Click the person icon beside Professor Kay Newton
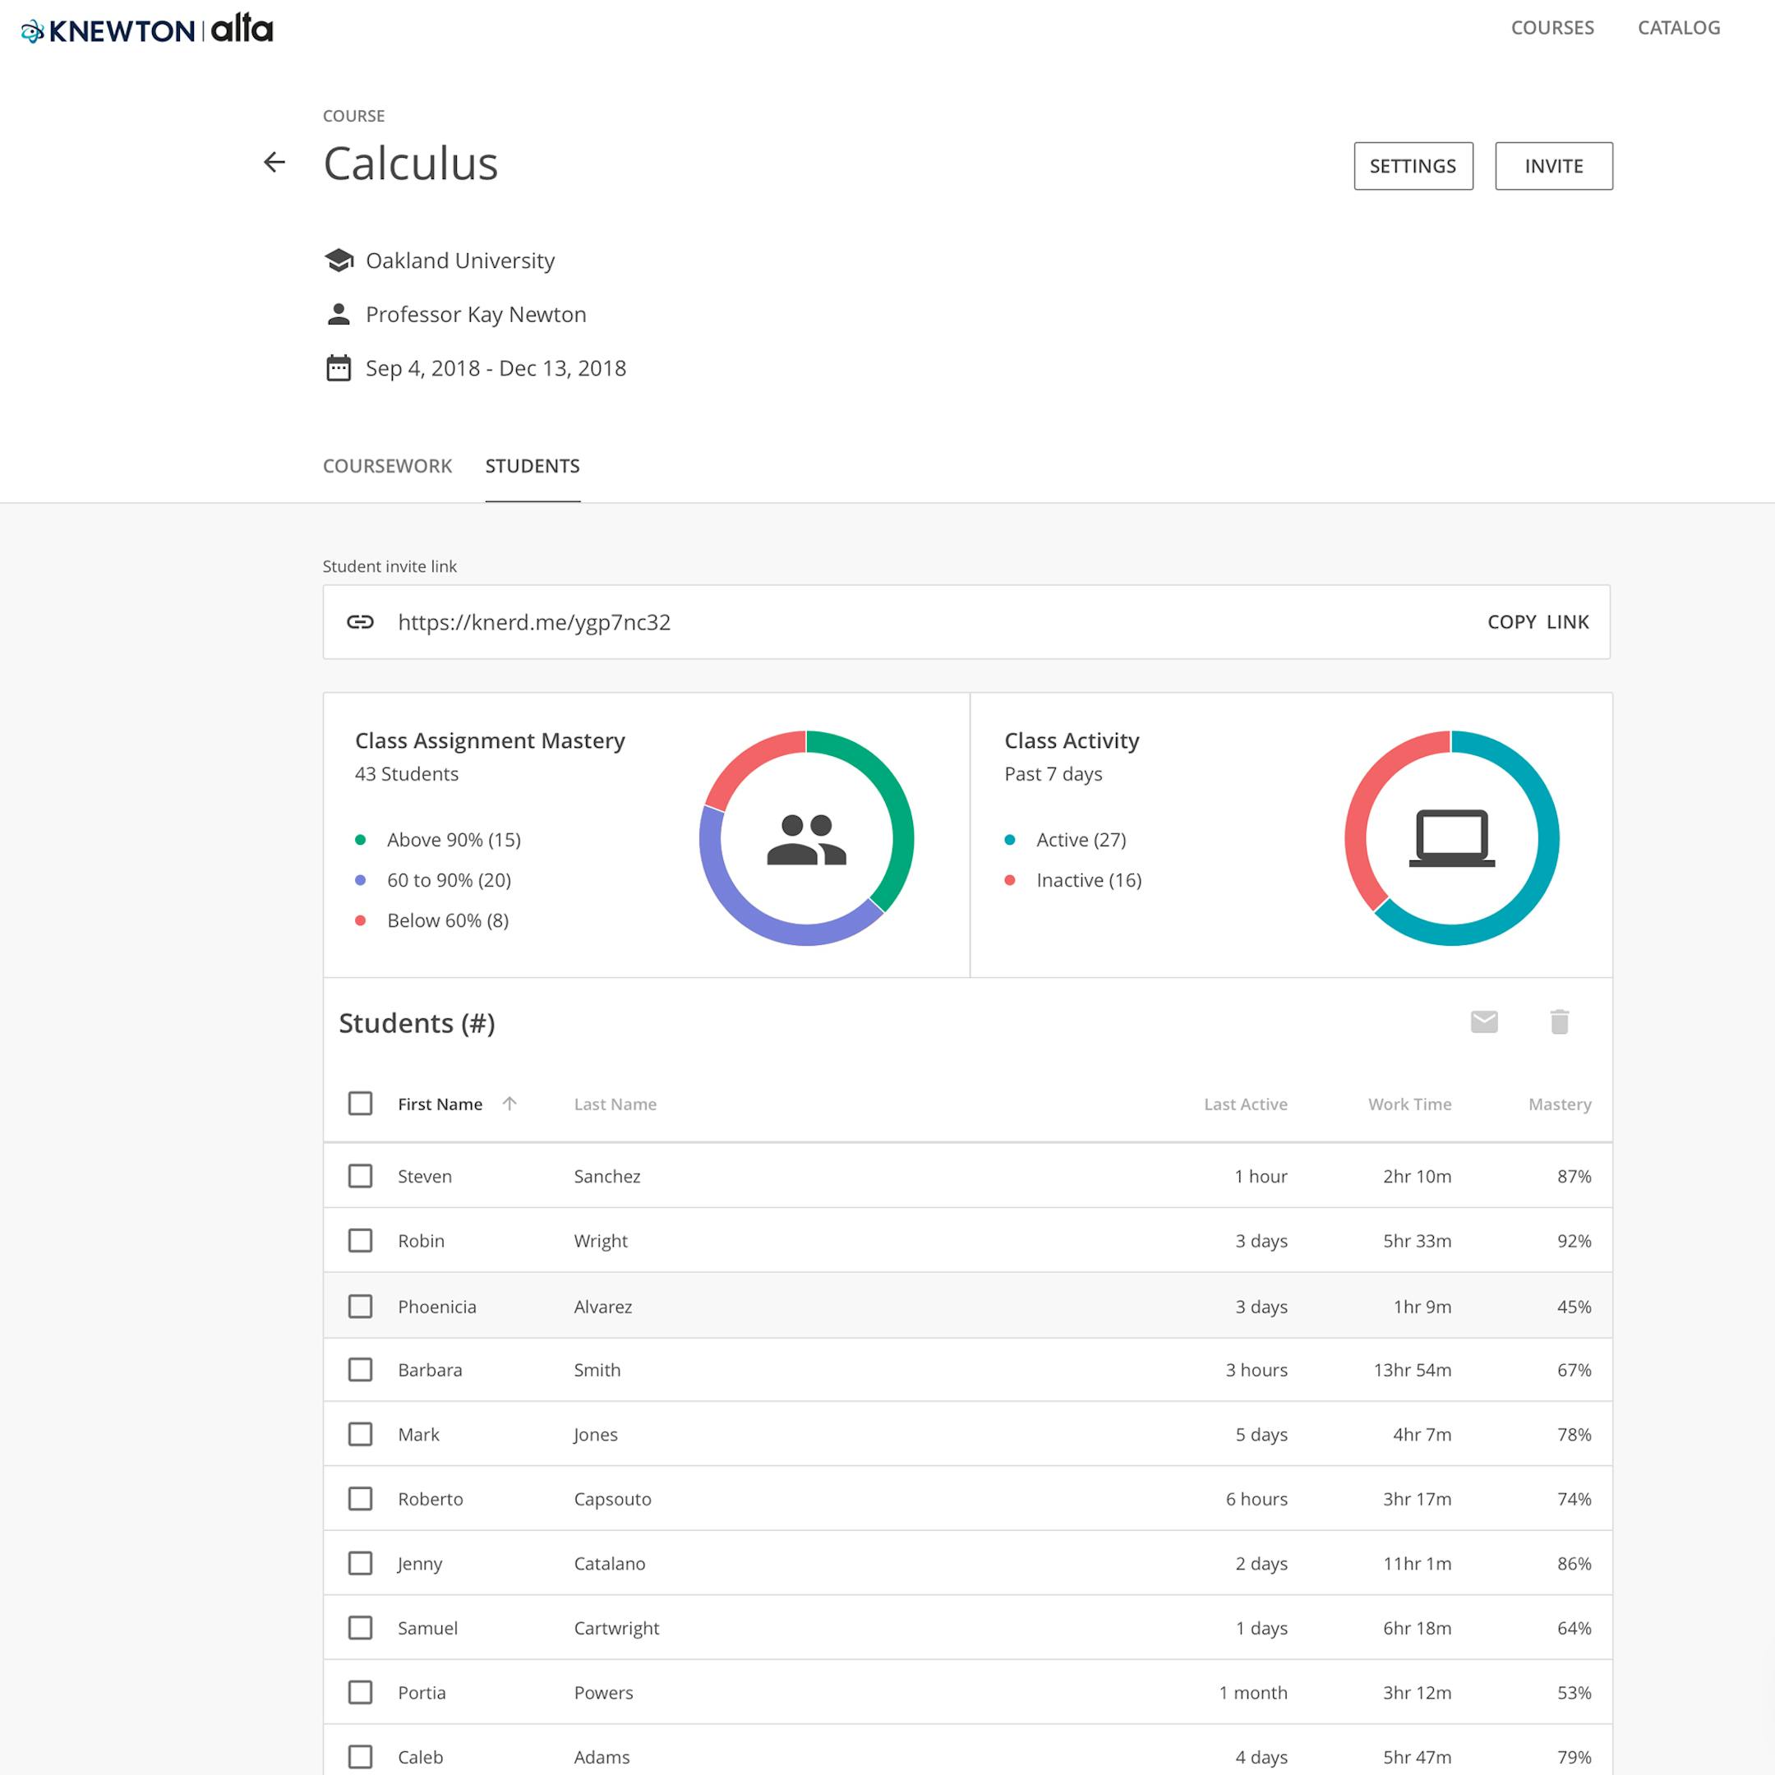1775x1775 pixels. point(339,314)
